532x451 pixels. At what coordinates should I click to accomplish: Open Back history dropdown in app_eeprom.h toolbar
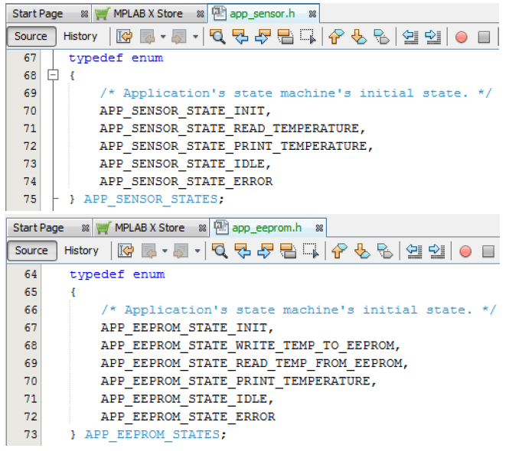[165, 251]
